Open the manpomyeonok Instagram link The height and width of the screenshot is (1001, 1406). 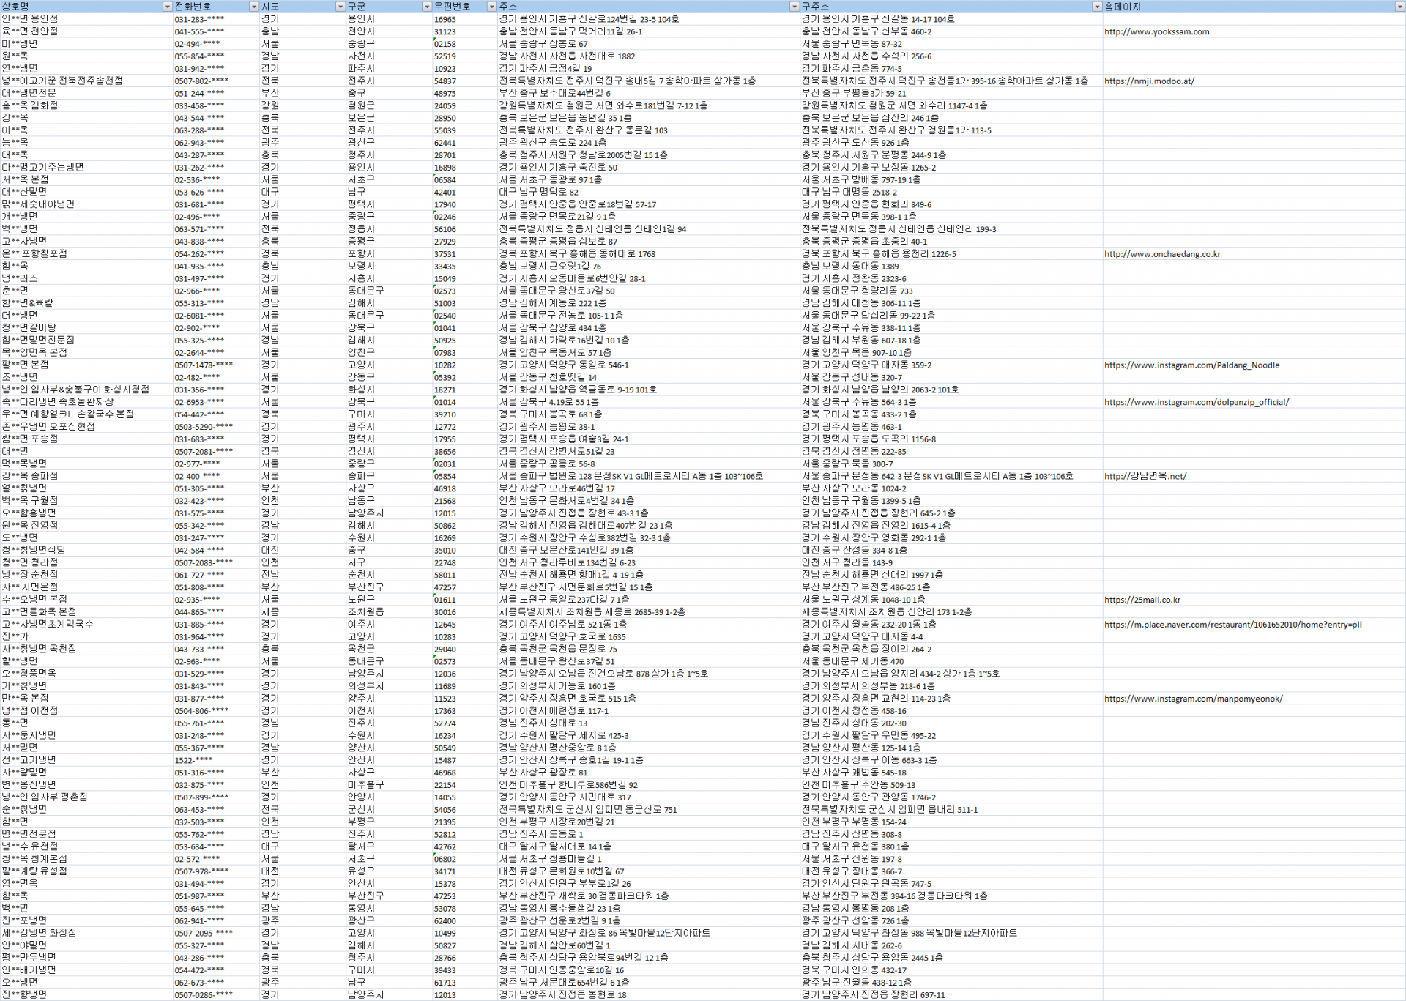[x=1193, y=699]
